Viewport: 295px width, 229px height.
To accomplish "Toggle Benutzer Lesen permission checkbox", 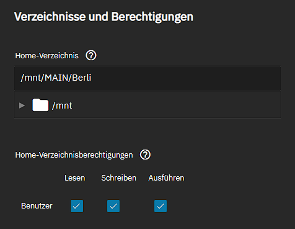I will pos(77,206).
